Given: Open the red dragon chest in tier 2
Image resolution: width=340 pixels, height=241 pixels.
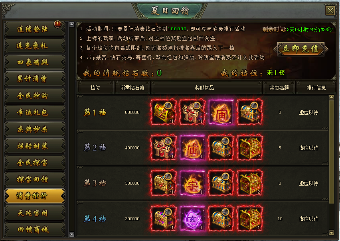Looking at the screenshot, I should pyautogui.click(x=250, y=148).
